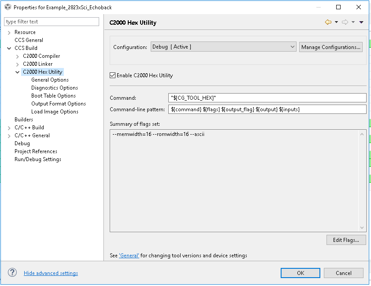Viewport: 371px width, 286px height.
Task: Focus the type filter text field
Action: [x=52, y=22]
